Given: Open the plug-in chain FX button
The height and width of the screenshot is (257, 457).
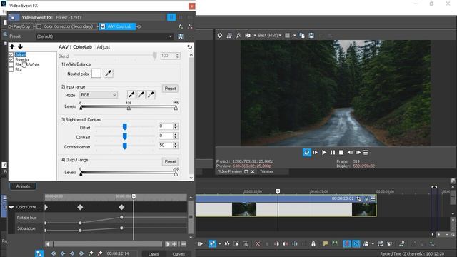Looking at the screenshot, I should tap(181, 26).
